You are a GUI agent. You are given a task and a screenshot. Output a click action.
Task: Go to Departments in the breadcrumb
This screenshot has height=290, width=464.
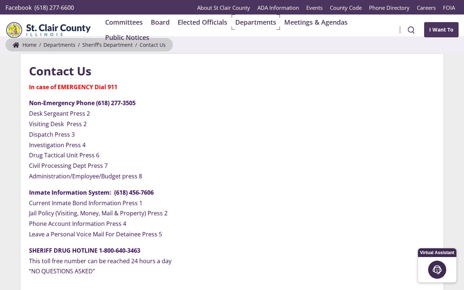click(x=59, y=45)
